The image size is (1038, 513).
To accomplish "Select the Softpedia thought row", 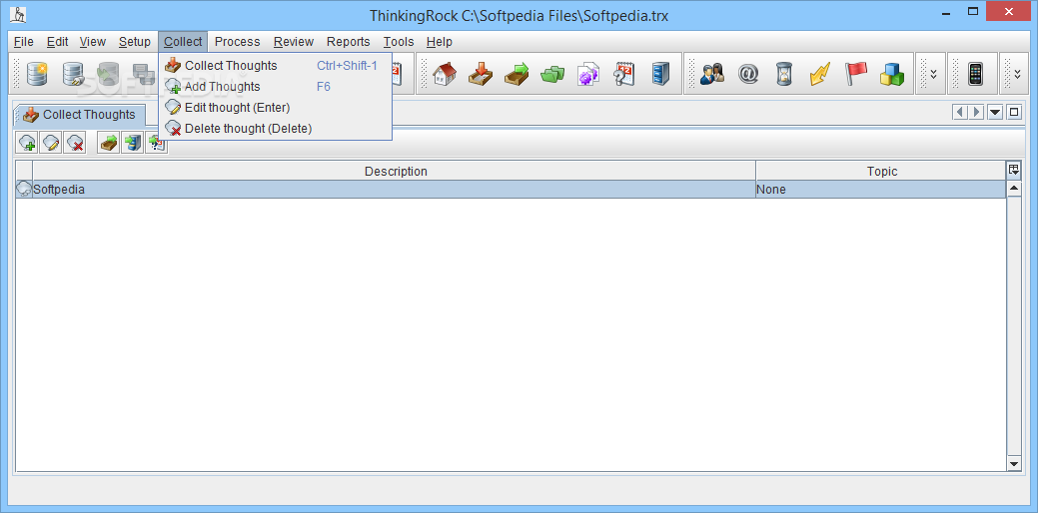I will [x=510, y=189].
